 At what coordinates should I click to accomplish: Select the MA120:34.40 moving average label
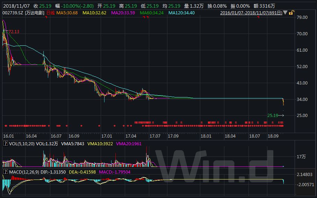181,13
